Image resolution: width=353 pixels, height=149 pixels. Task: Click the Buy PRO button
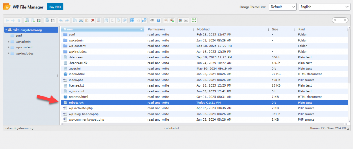[x=55, y=7]
